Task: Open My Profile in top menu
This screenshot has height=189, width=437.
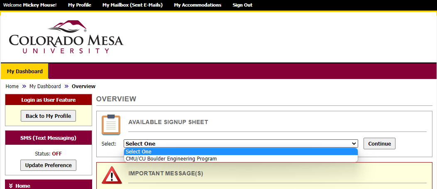Action: pyautogui.click(x=80, y=5)
